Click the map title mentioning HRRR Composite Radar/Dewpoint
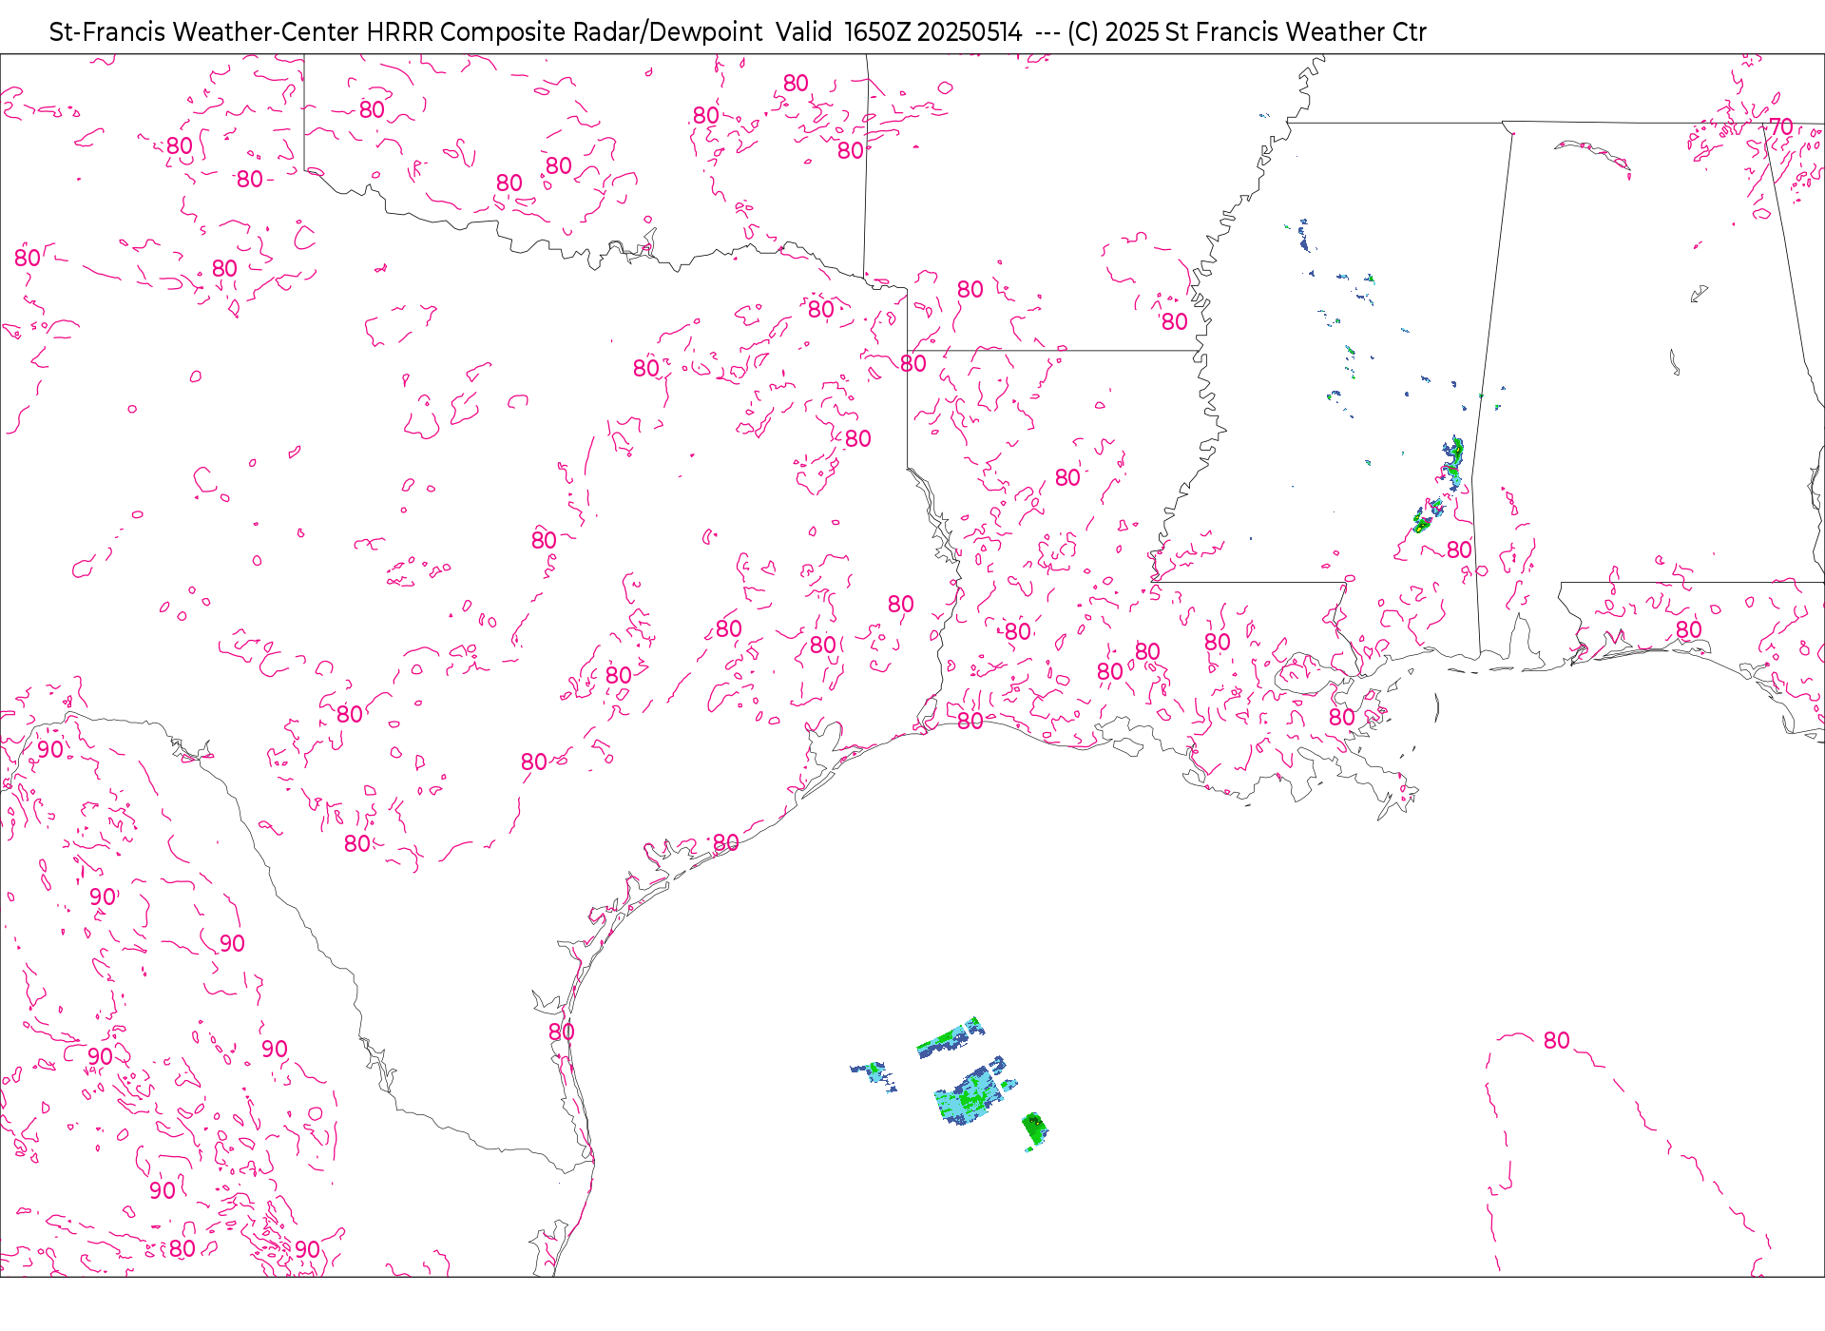 coord(738,32)
